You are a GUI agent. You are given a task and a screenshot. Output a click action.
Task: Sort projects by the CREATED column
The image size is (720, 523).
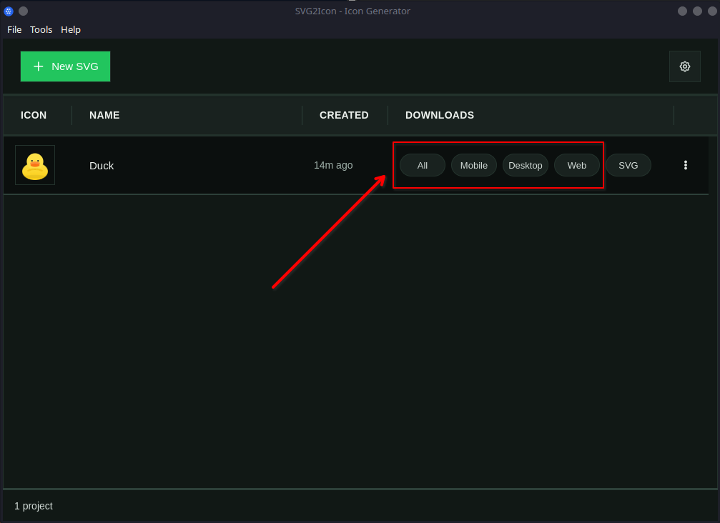click(344, 115)
